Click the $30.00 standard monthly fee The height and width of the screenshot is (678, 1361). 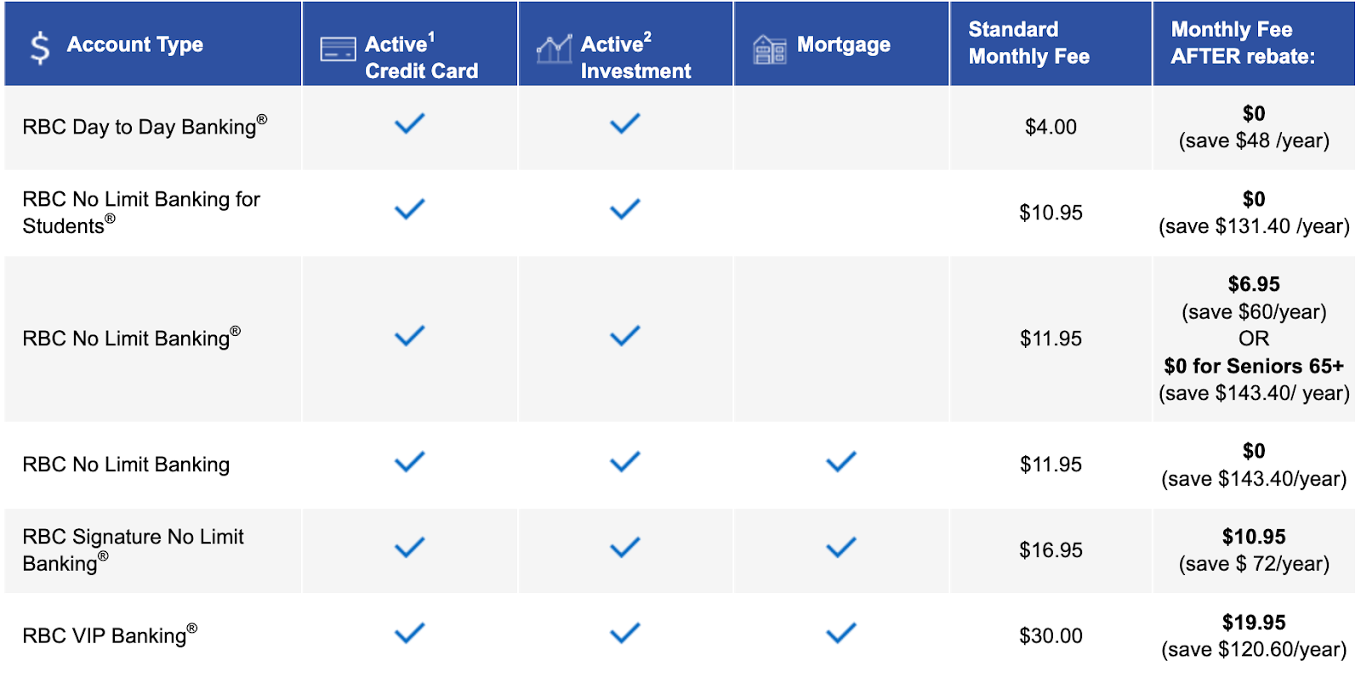click(1051, 636)
